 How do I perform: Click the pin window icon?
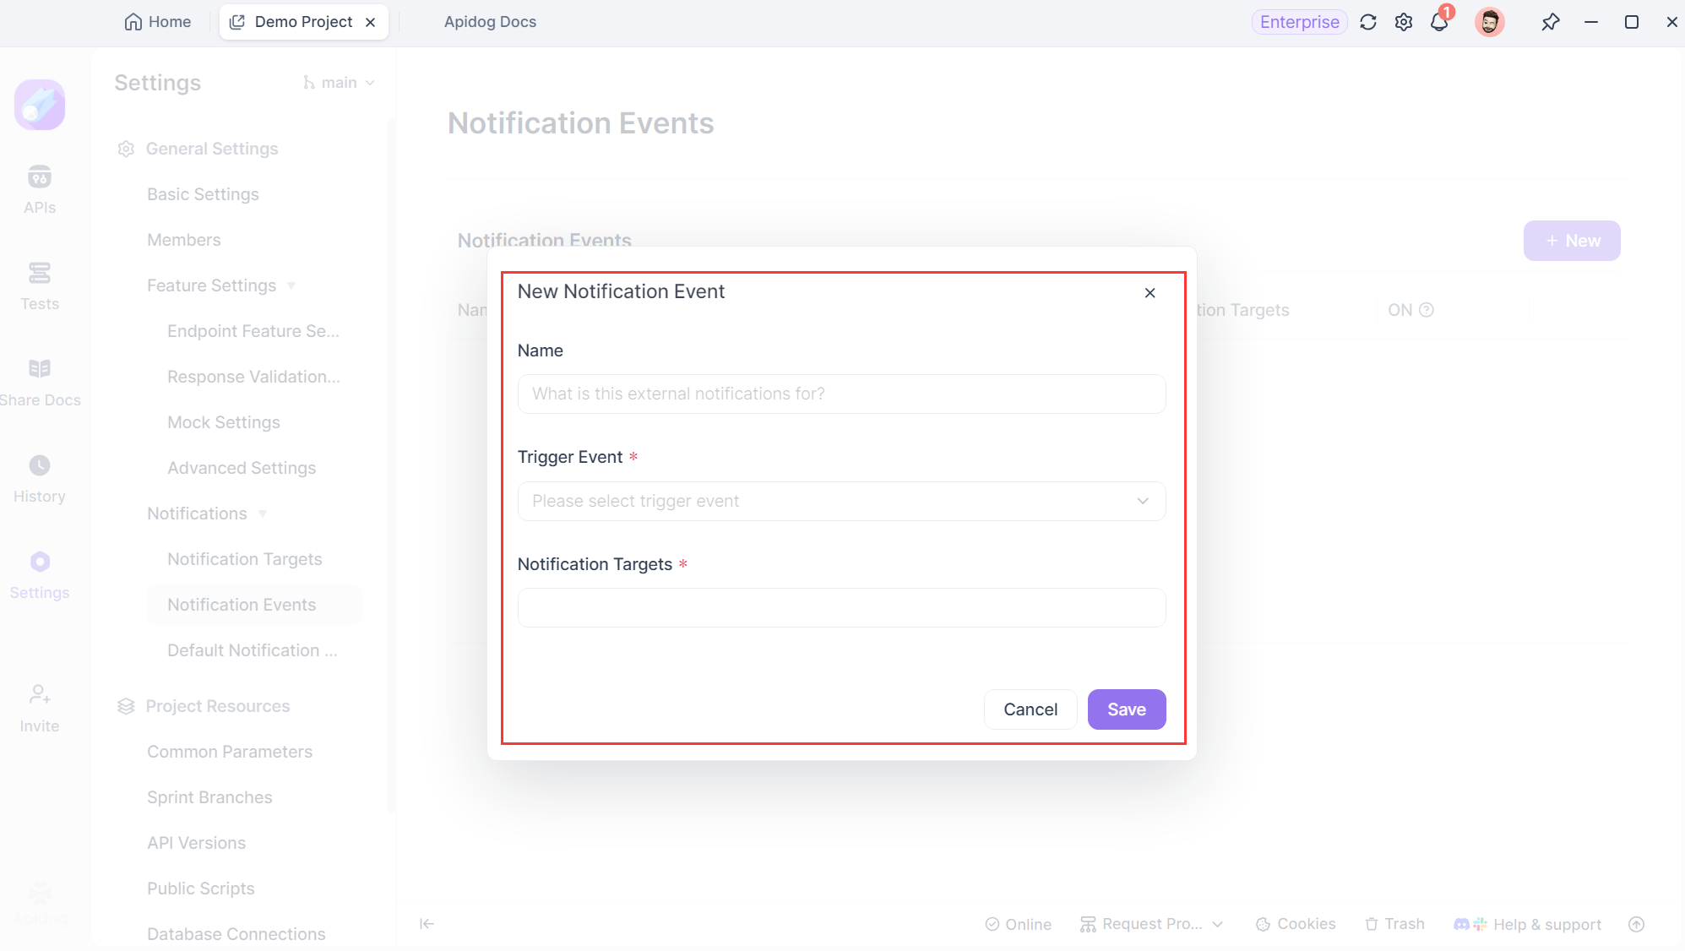coord(1550,22)
